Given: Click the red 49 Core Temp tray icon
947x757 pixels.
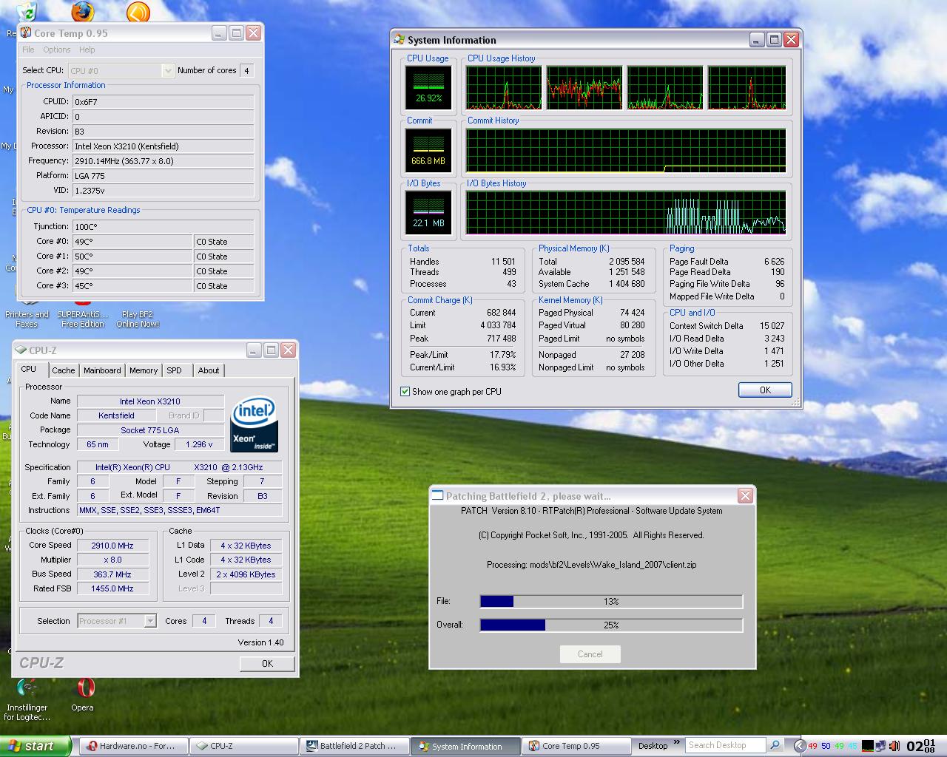Looking at the screenshot, I should point(813,746).
